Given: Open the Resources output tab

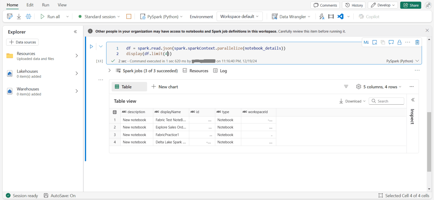Looking at the screenshot, I should pyautogui.click(x=196, y=71).
